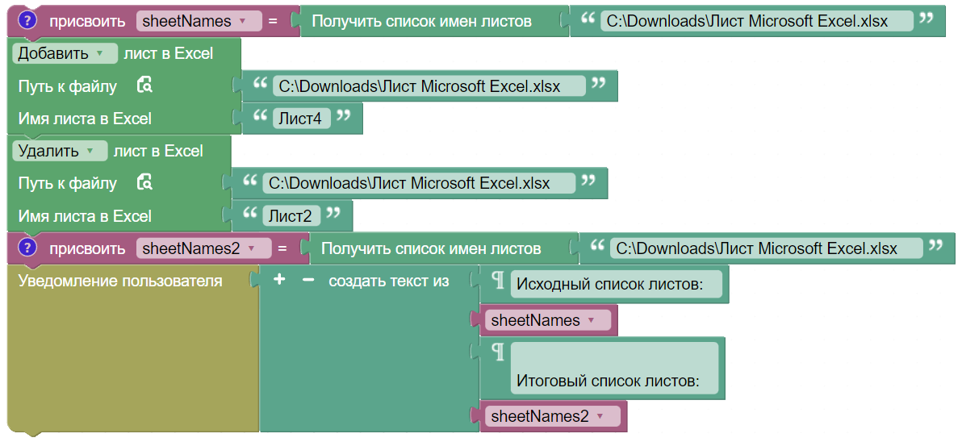
Task: Open the Добавить action dropdown
Action: [x=65, y=53]
